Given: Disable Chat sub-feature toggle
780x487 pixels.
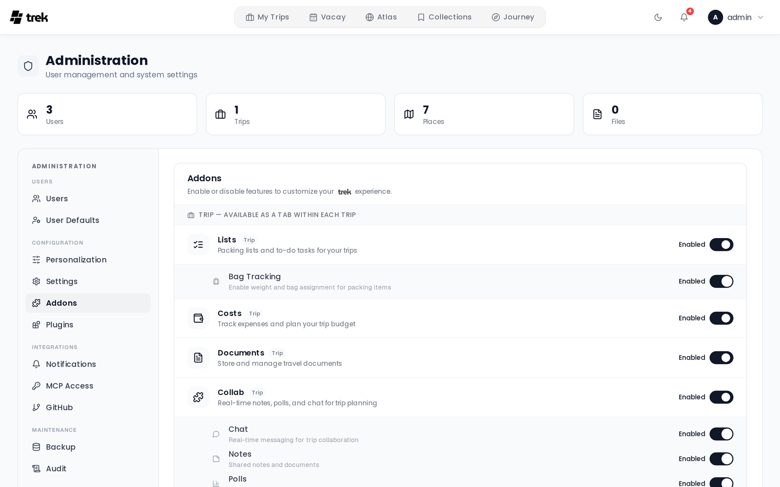Looking at the screenshot, I should click(721, 434).
